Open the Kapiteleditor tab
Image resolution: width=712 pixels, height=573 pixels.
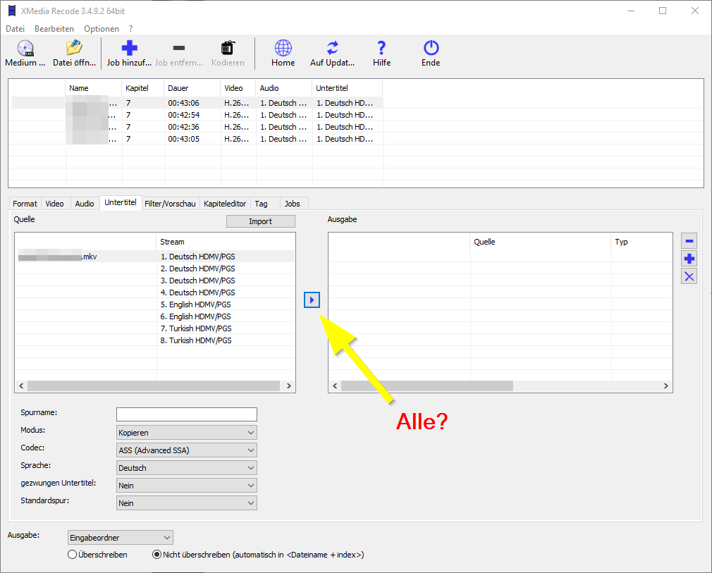pyautogui.click(x=225, y=204)
